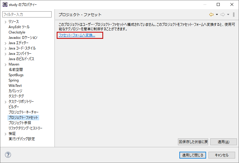This screenshot has height=163, width=239.
Task: Expand the 検証 tree node
Action: (x=6, y=134)
